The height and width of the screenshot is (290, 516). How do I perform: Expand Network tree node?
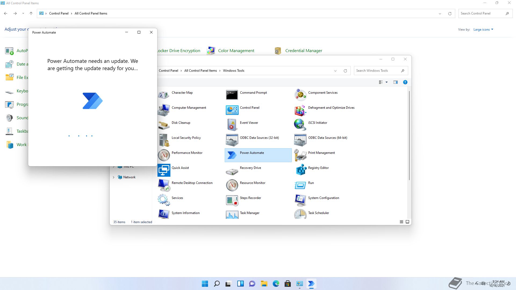(x=113, y=177)
